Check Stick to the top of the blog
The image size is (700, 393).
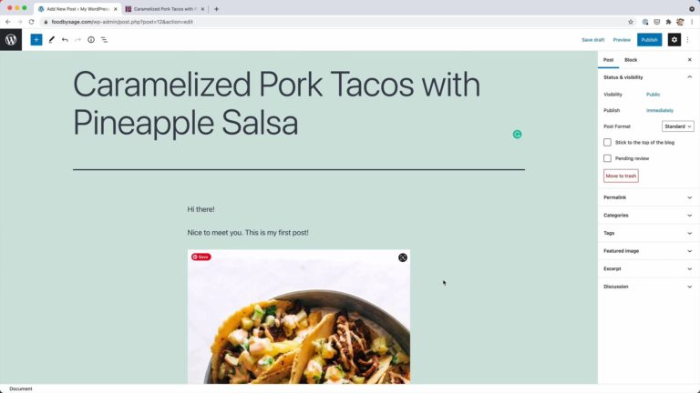(607, 142)
